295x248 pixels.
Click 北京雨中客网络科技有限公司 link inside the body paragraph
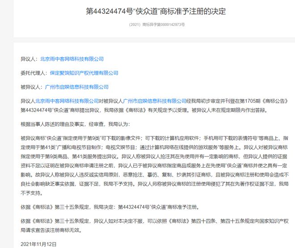coord(67,101)
